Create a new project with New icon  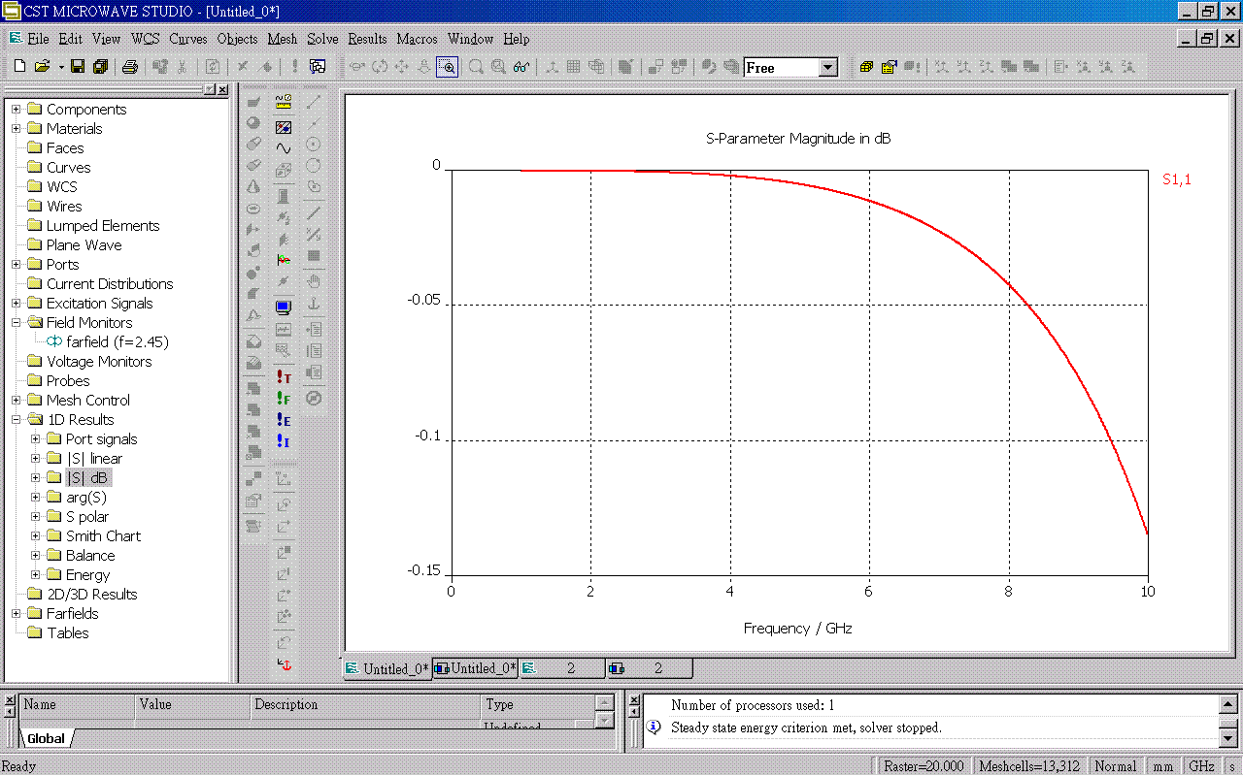(x=19, y=67)
